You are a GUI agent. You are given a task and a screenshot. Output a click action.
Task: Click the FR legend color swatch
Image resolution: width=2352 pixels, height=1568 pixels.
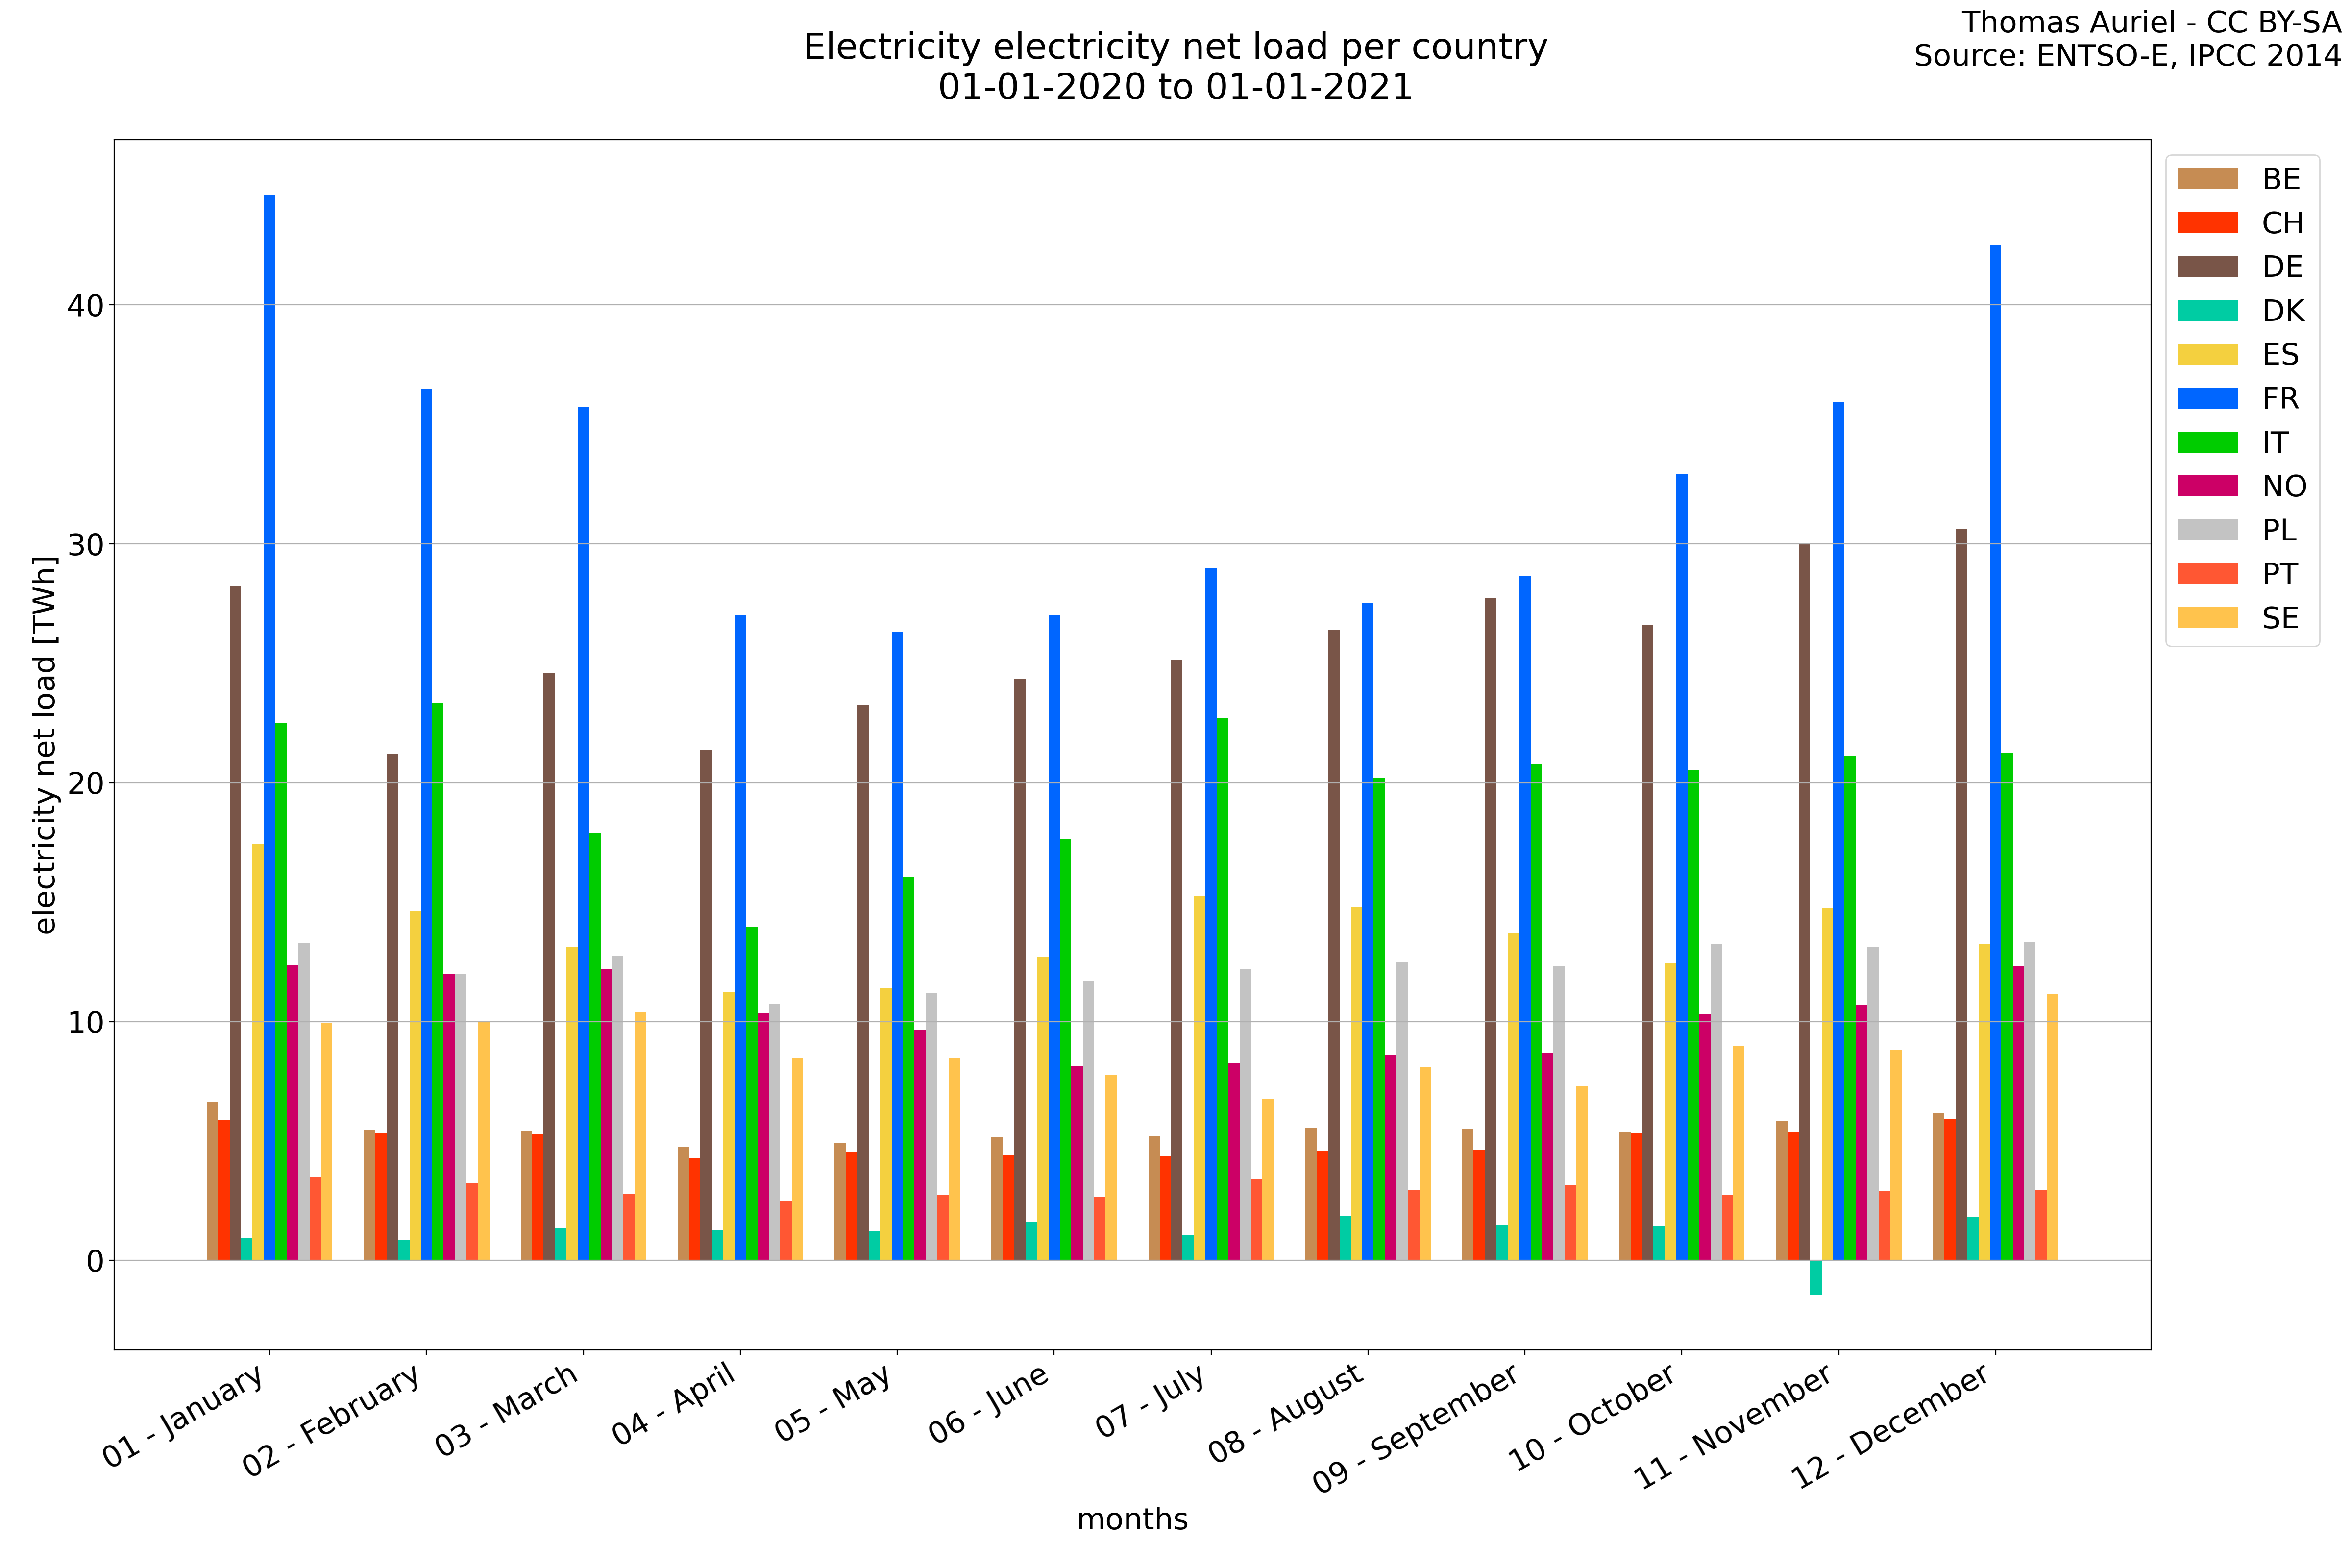point(2207,398)
